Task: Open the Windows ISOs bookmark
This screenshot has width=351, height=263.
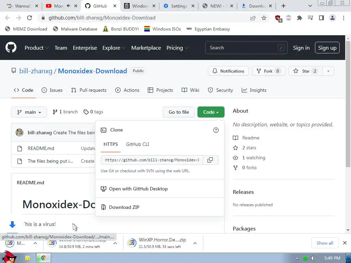Action: tap(162, 29)
